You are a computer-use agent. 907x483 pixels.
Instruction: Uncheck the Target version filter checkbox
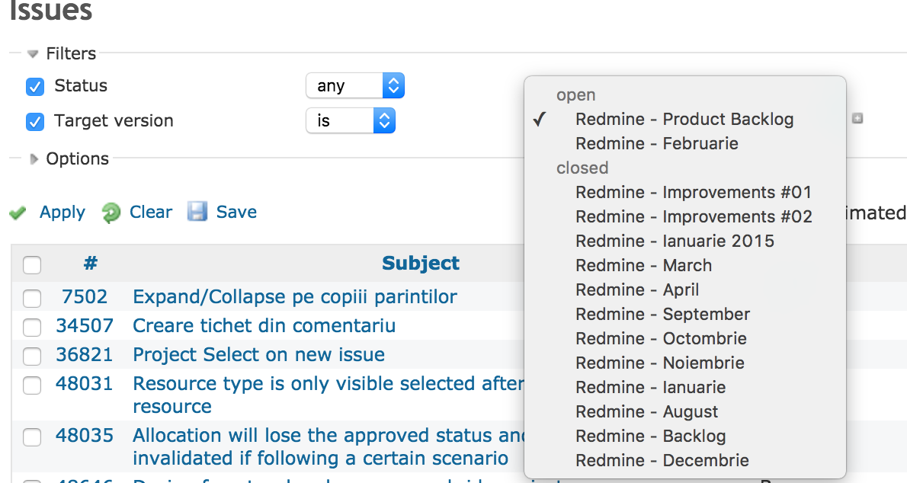35,121
